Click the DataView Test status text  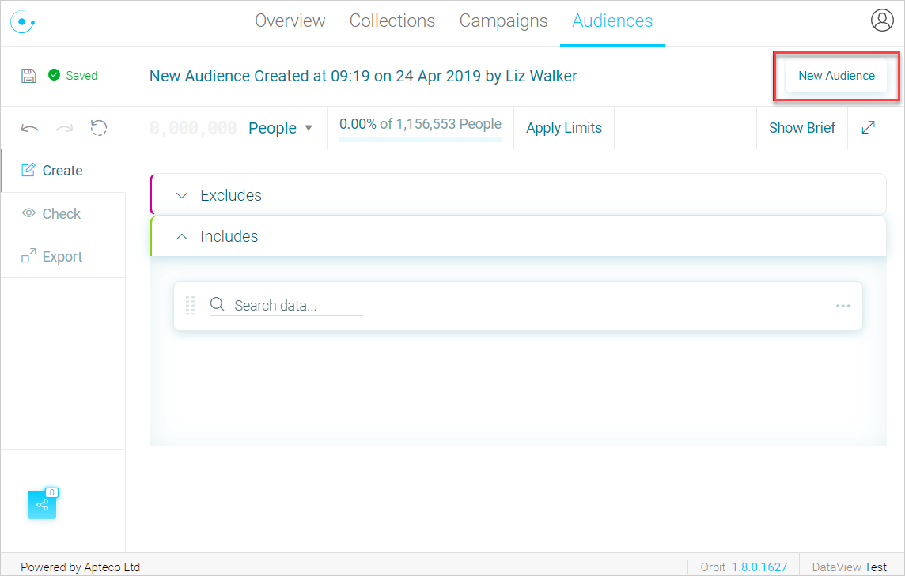tap(849, 567)
